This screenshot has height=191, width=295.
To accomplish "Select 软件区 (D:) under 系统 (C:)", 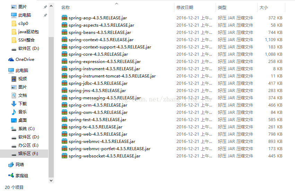I will 25,137.
